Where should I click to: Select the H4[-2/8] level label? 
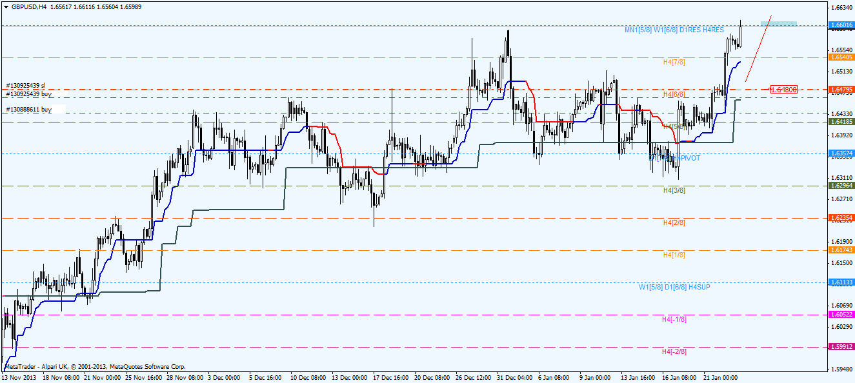(x=674, y=351)
